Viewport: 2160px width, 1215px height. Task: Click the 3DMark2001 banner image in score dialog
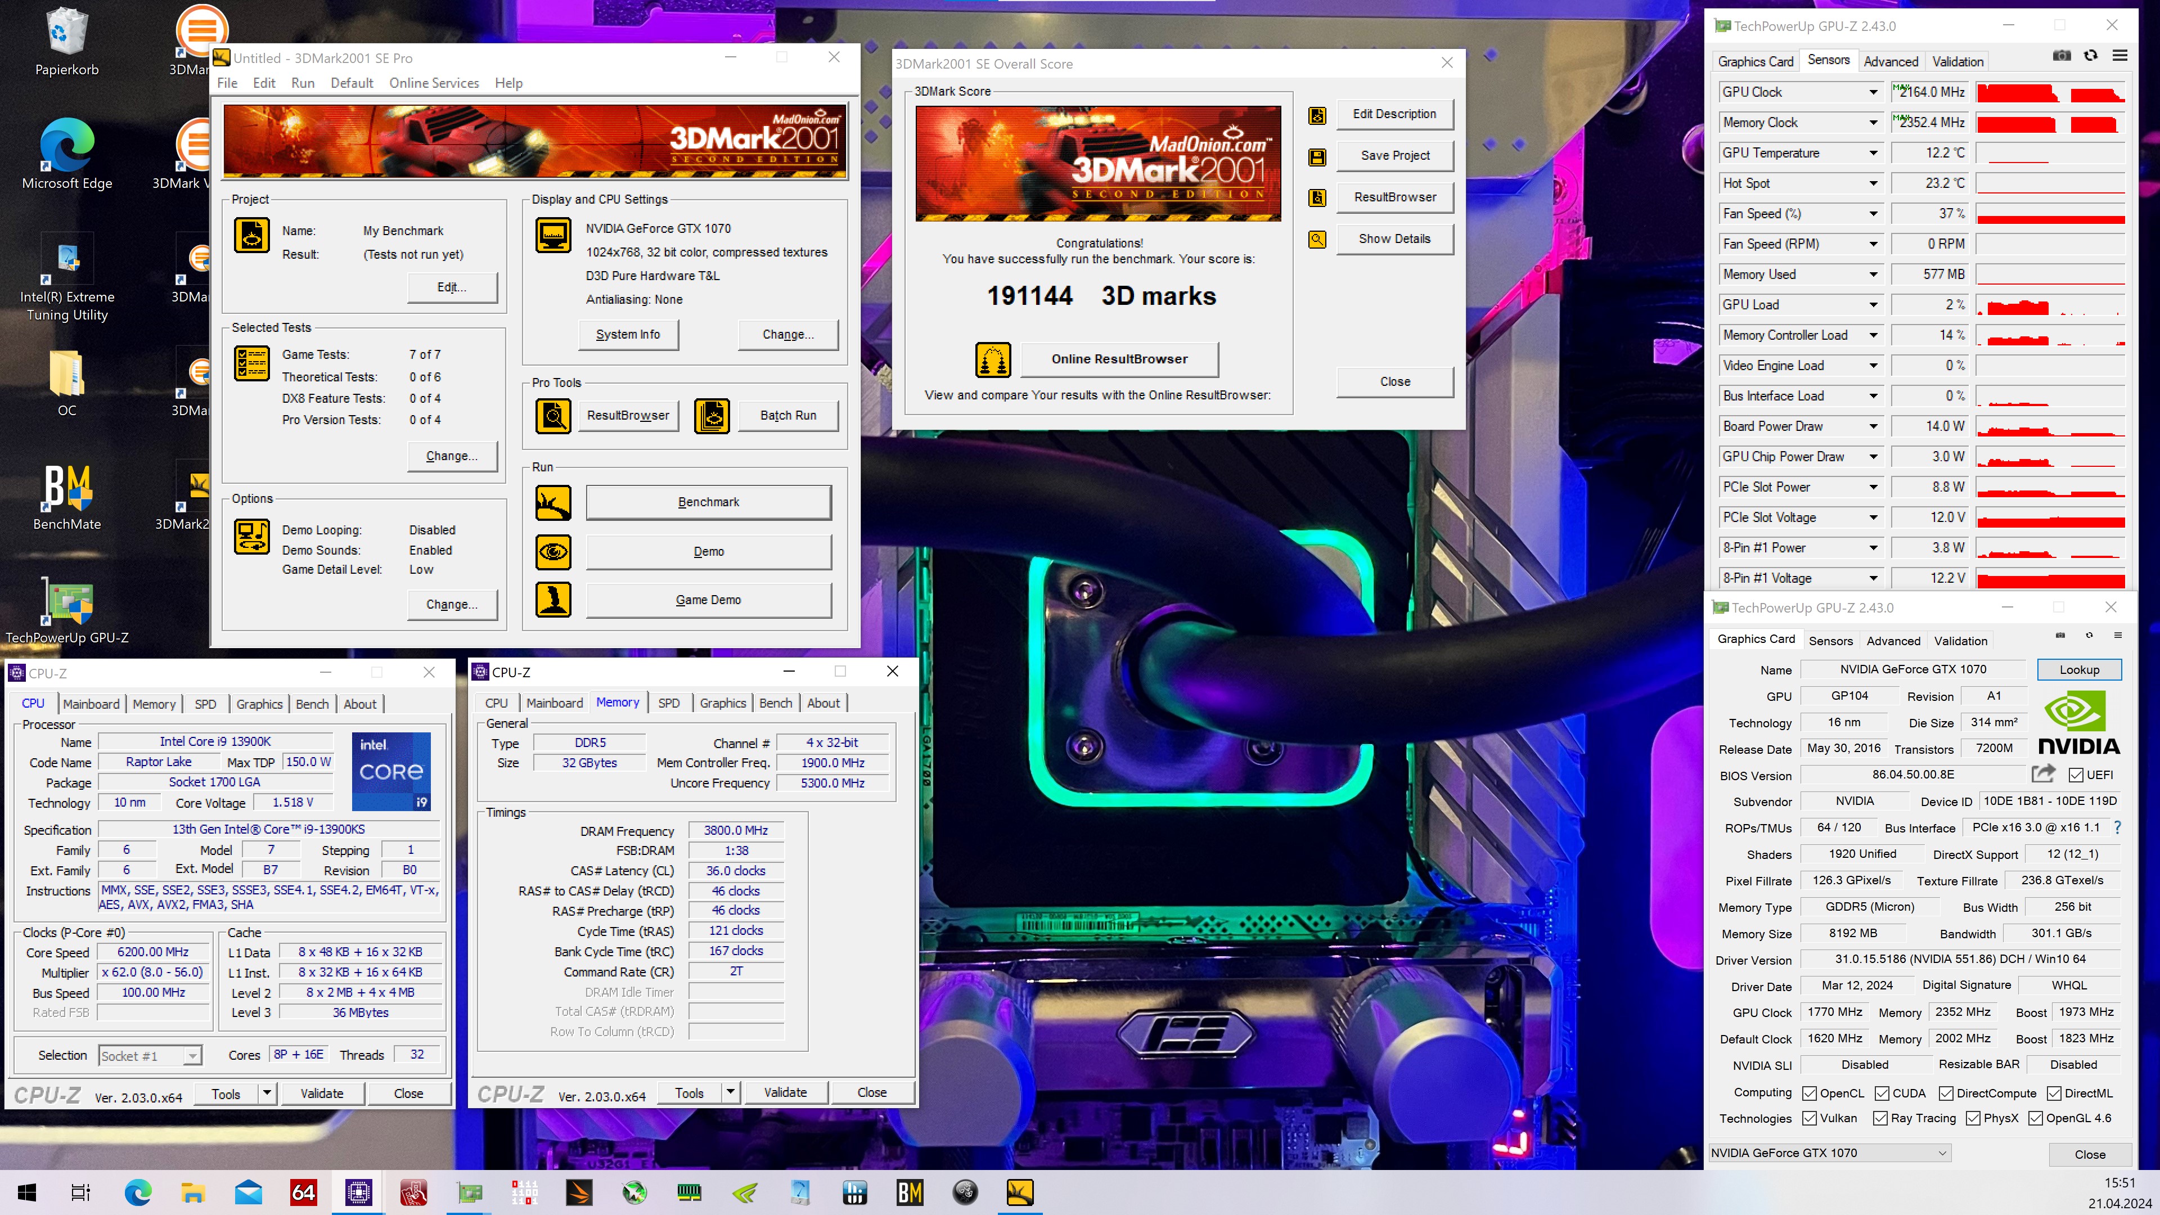(x=1097, y=164)
